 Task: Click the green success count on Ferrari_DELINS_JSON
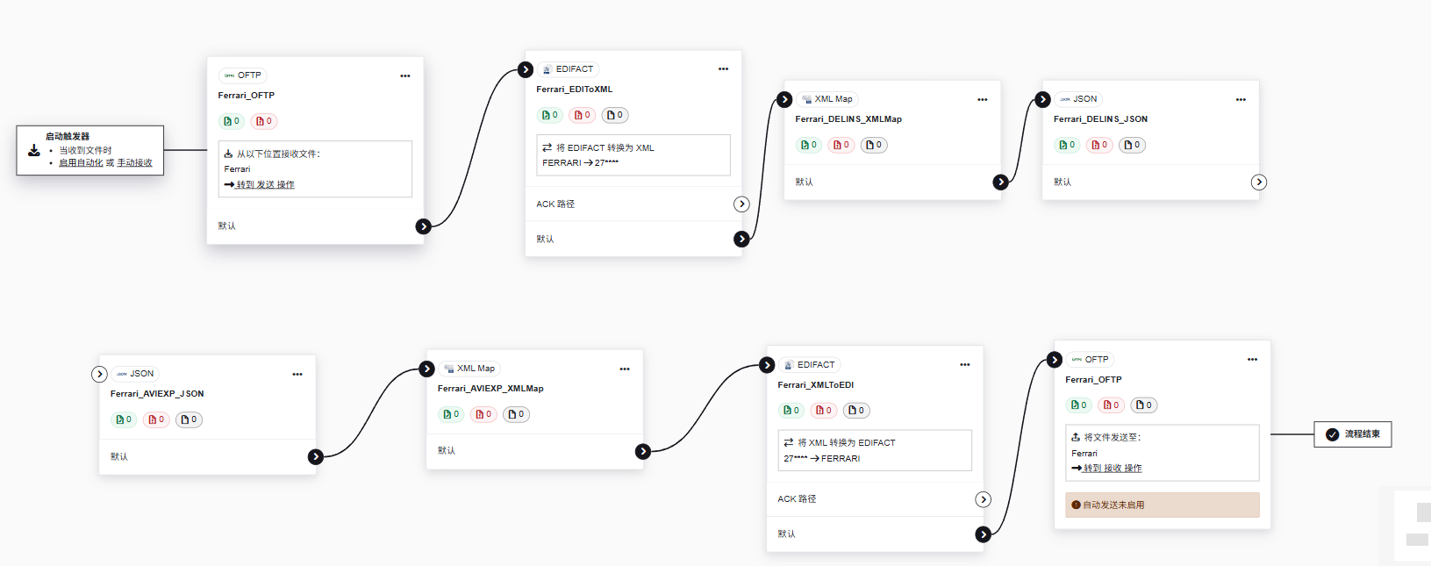click(x=1068, y=145)
